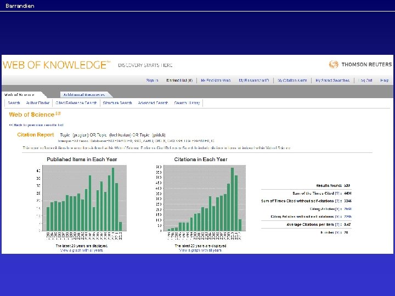
Task: Select Advanced Search
Action: coord(153,103)
